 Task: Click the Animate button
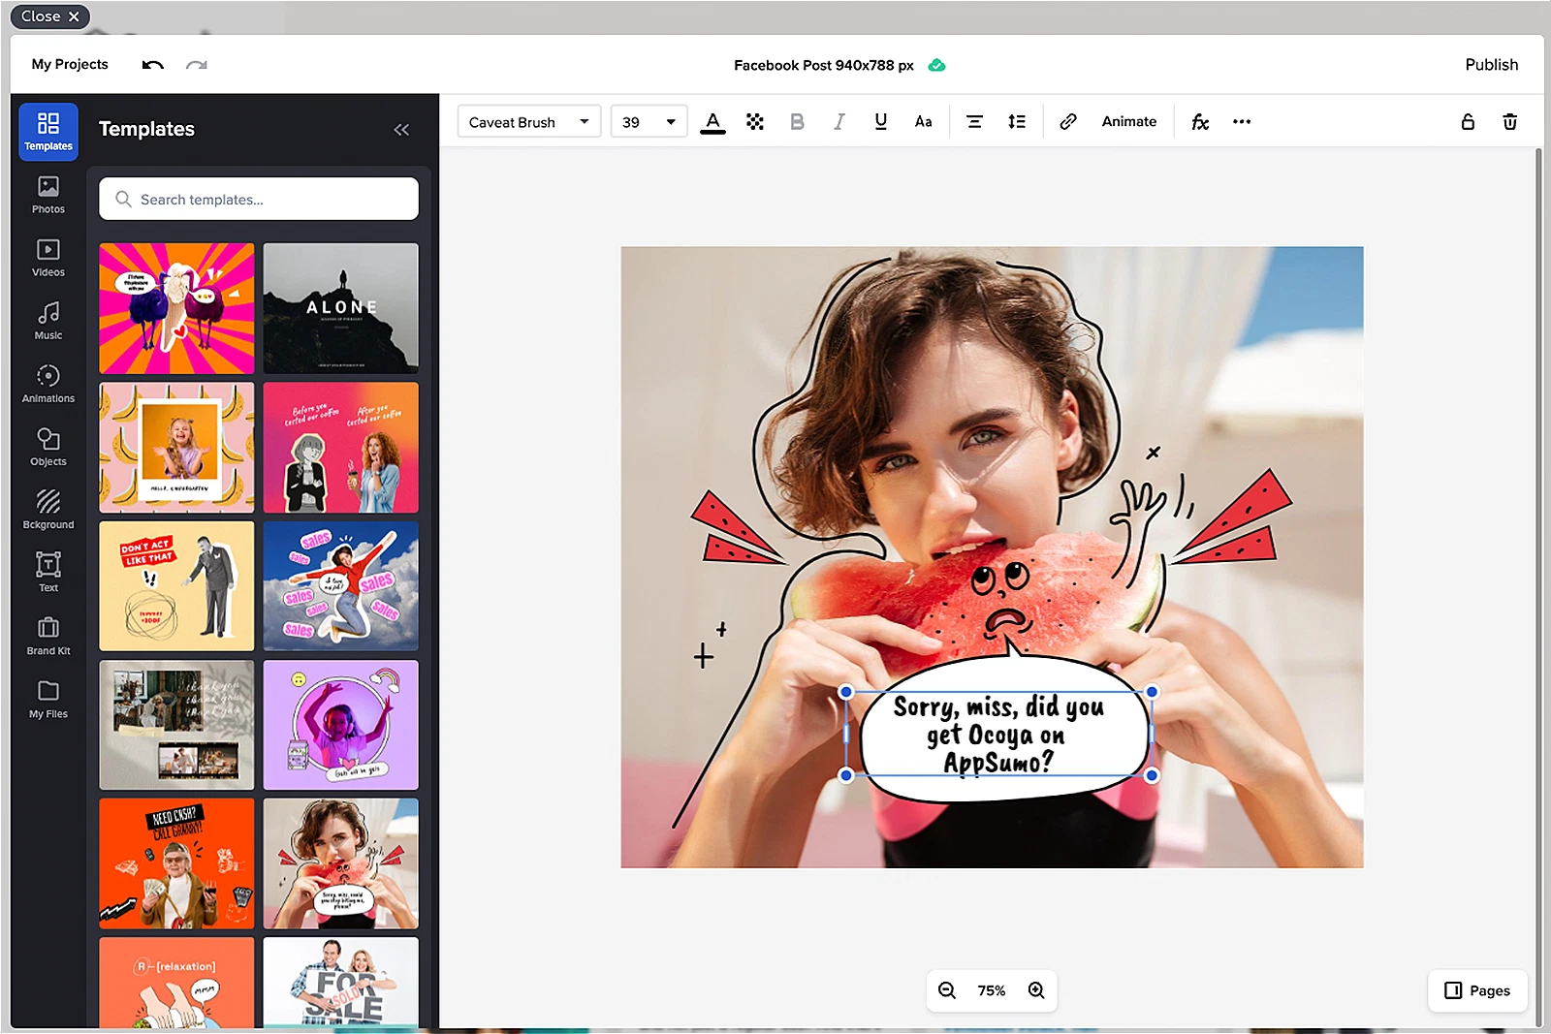pyautogui.click(x=1128, y=122)
